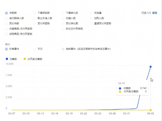This screenshot has height=121, width=162.
Task: Click the 10,000 y-axis value
Action: 10,64
